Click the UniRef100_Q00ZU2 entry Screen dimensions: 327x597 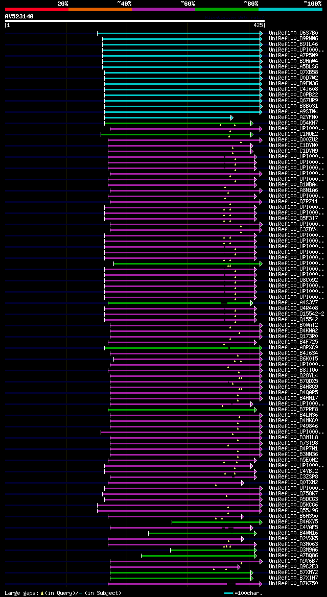click(293, 140)
